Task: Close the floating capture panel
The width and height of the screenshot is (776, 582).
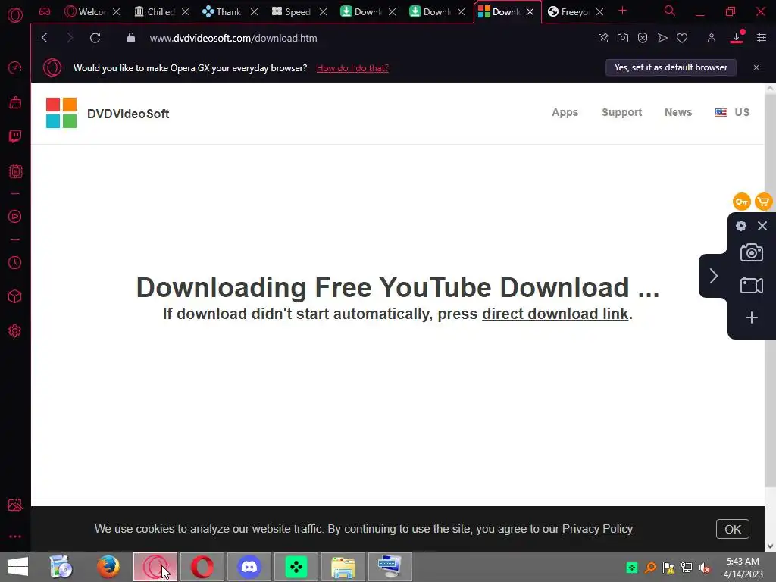Action: tap(762, 226)
